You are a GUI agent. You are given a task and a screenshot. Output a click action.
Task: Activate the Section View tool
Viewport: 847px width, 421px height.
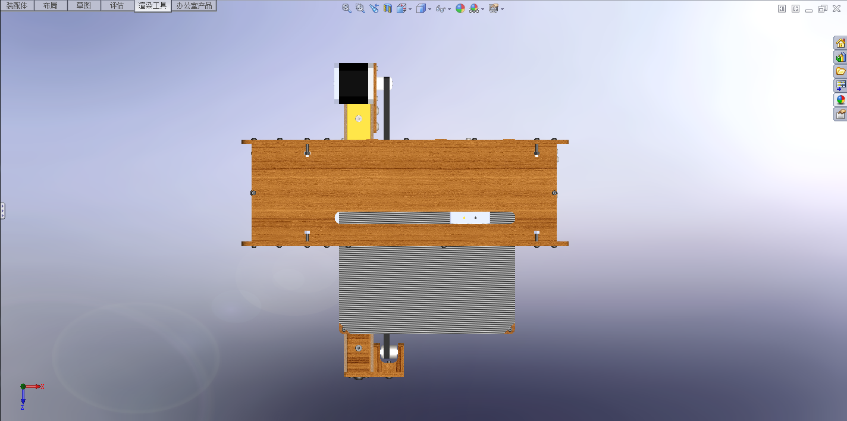click(x=388, y=8)
